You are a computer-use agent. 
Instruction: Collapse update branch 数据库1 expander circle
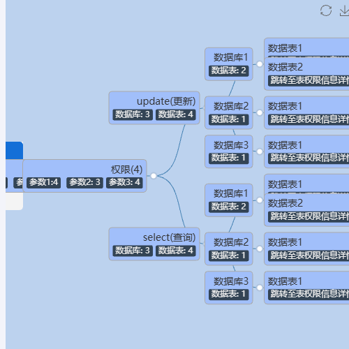[x=260, y=64]
